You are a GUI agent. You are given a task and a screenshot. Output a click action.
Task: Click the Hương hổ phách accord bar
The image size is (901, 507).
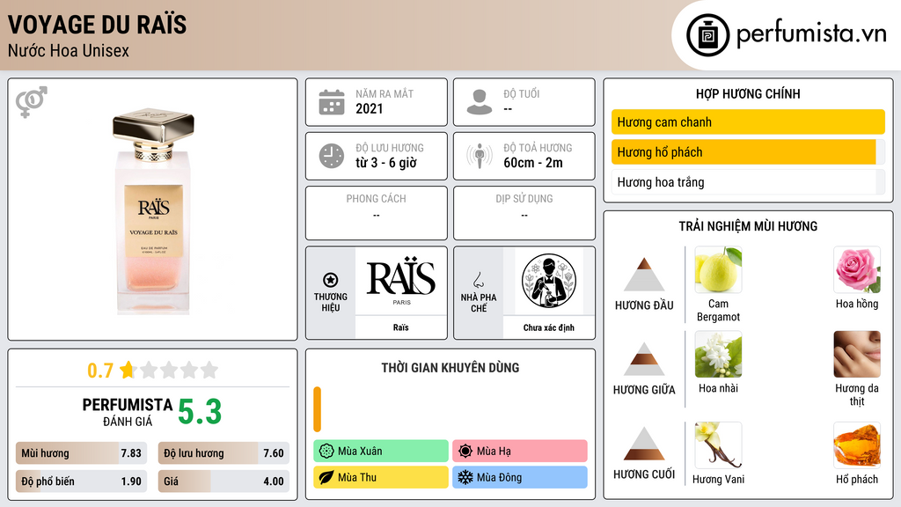[x=748, y=152]
